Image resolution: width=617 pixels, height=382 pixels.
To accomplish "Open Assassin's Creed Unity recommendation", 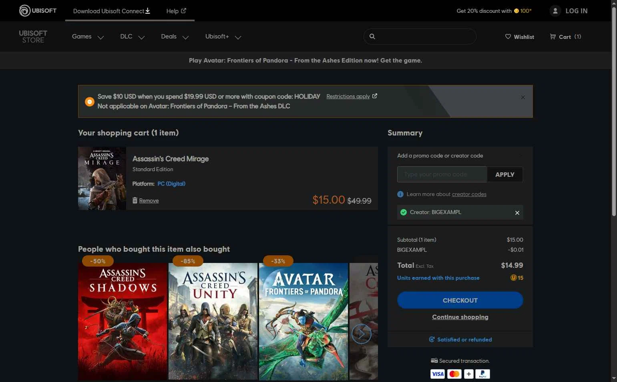I will pos(213,321).
